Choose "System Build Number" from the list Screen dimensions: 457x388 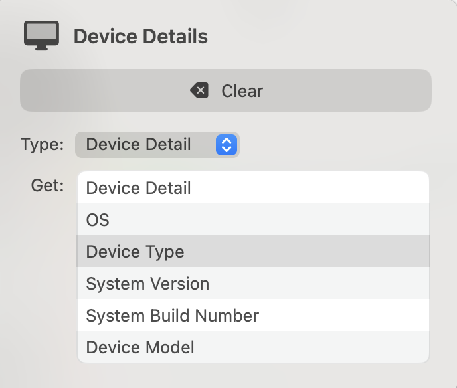[x=172, y=316]
